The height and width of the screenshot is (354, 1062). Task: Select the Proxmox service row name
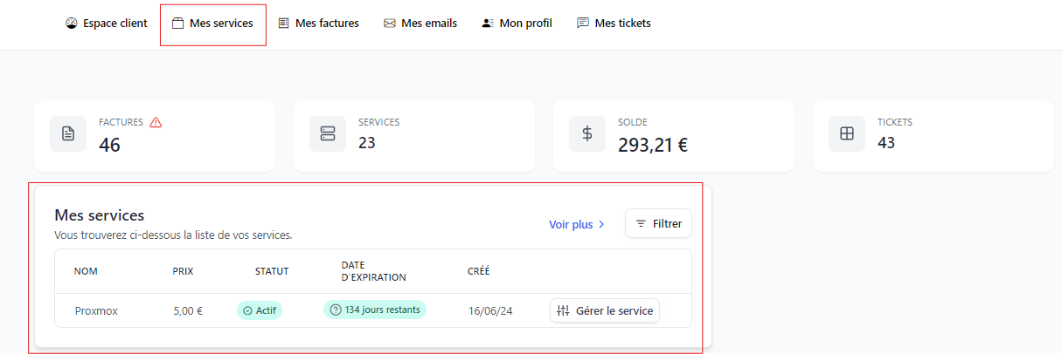coord(96,310)
